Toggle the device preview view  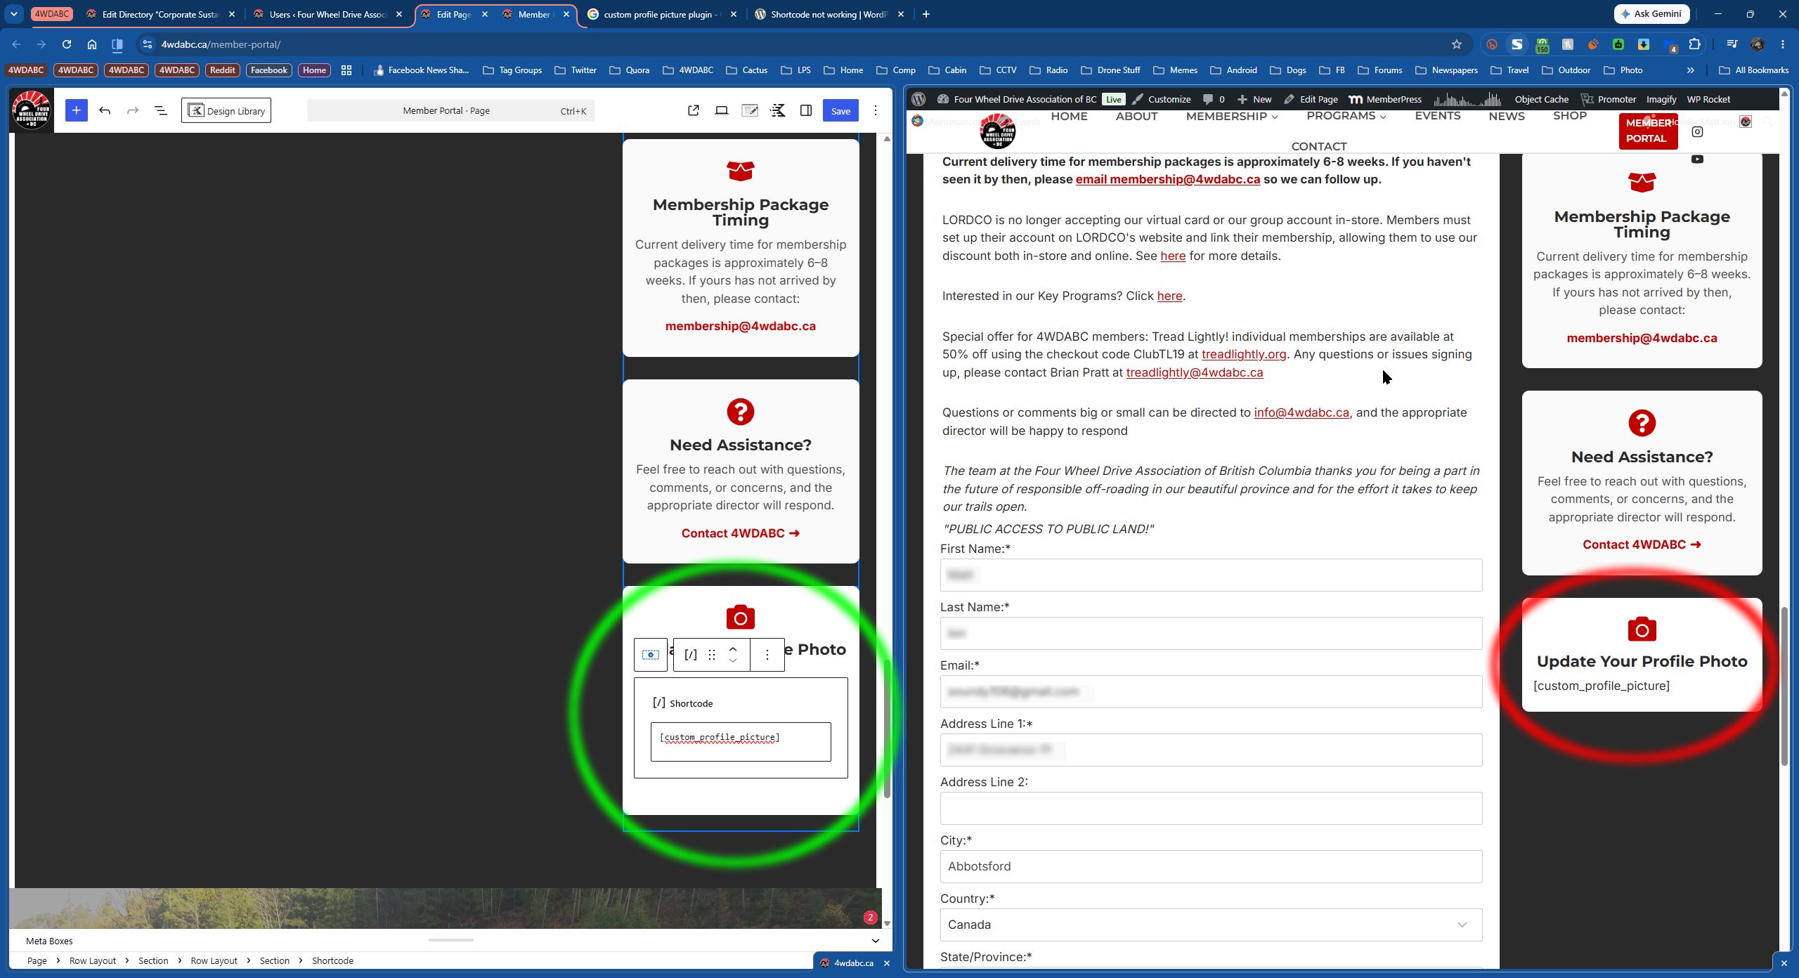click(x=722, y=110)
